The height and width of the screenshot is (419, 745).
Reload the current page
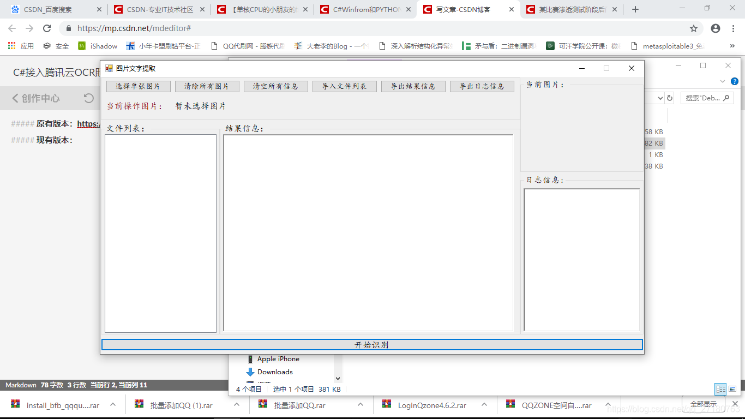tap(47, 28)
